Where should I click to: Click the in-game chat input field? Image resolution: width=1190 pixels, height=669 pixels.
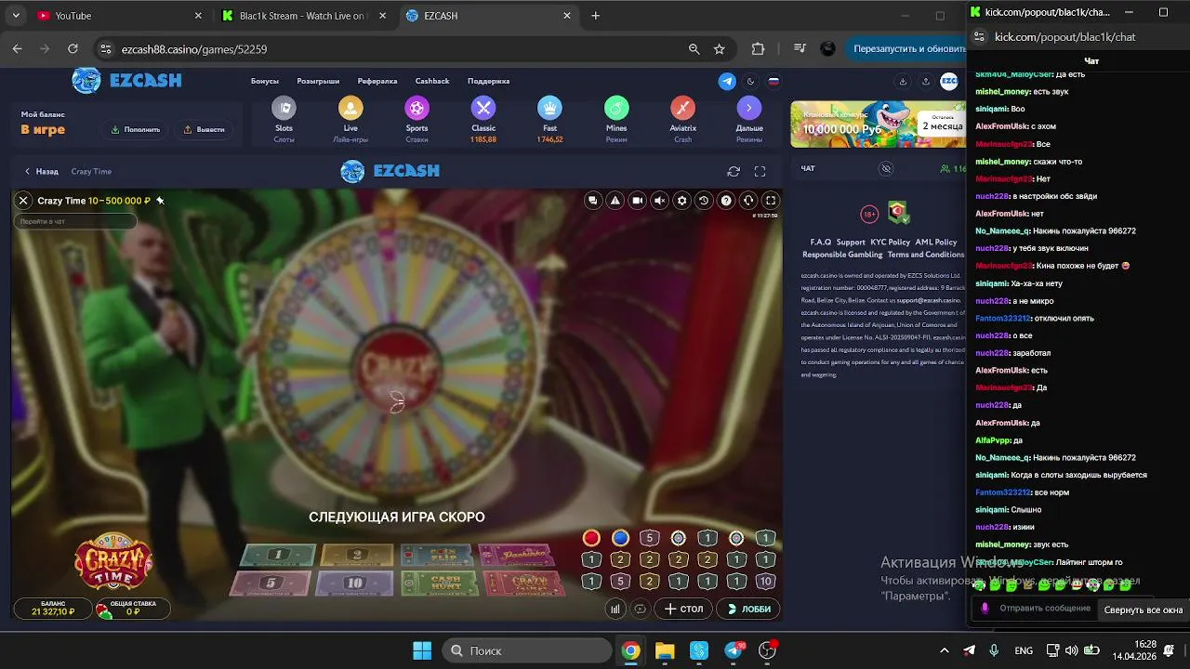click(x=75, y=221)
